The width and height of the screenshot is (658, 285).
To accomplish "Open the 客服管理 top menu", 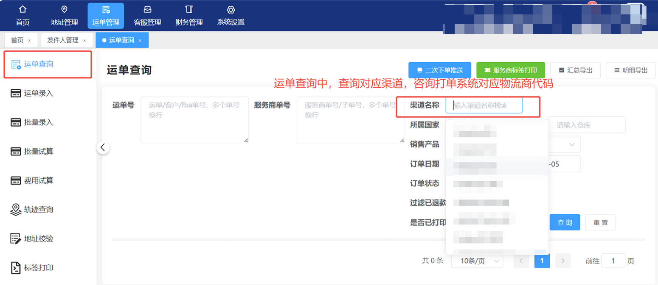I will pos(147,15).
